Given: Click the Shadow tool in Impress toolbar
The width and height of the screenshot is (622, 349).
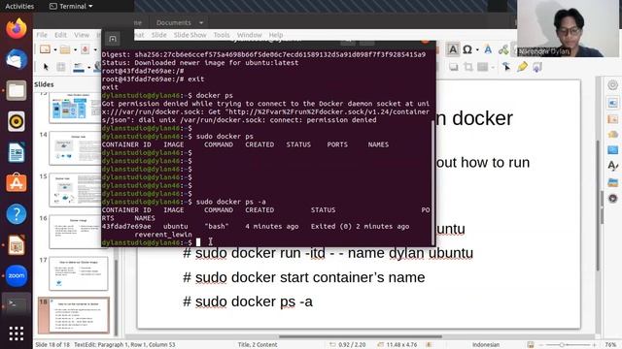Looking at the screenshot, I should click(x=454, y=67).
